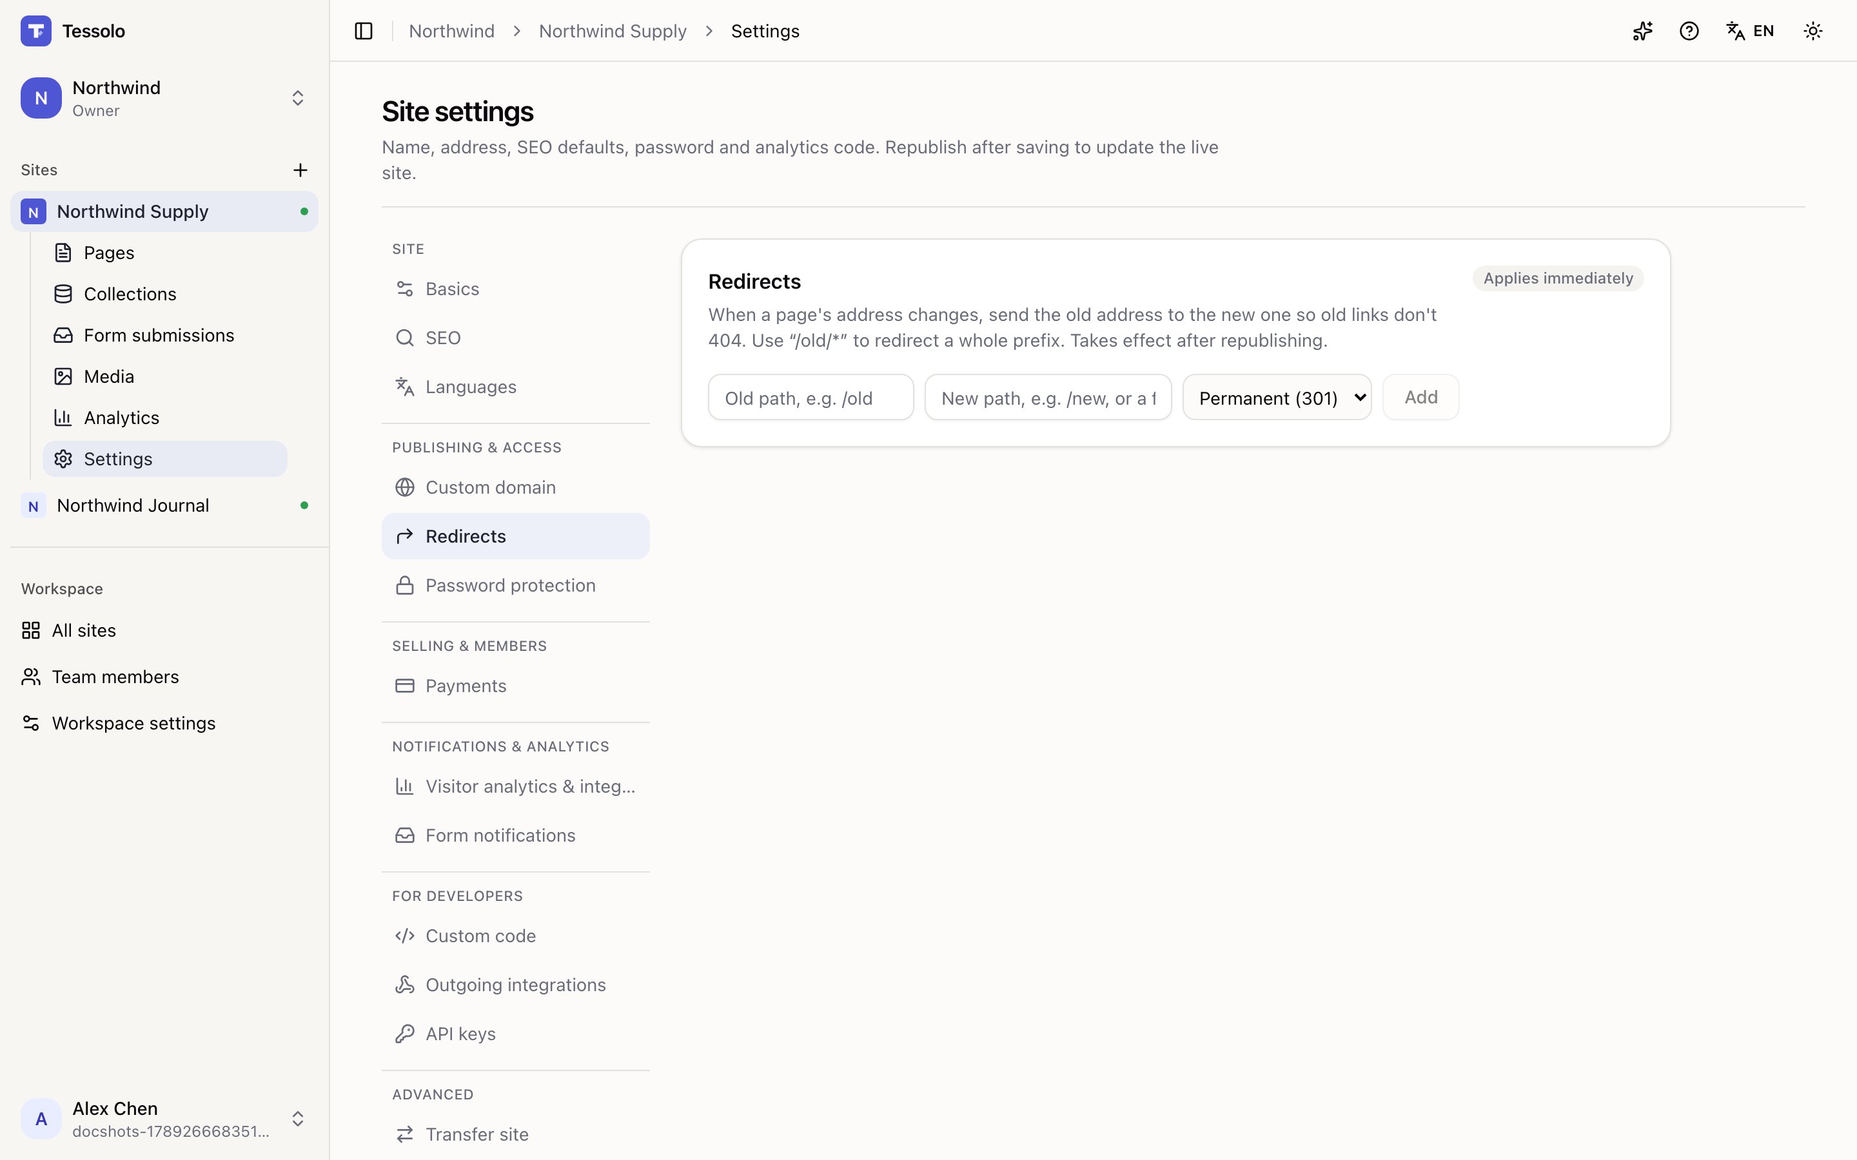Viewport: 1857px width, 1160px height.
Task: Click the Tessolo logo icon
Action: pos(36,32)
